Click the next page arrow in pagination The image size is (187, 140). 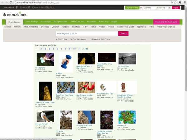[79, 49]
